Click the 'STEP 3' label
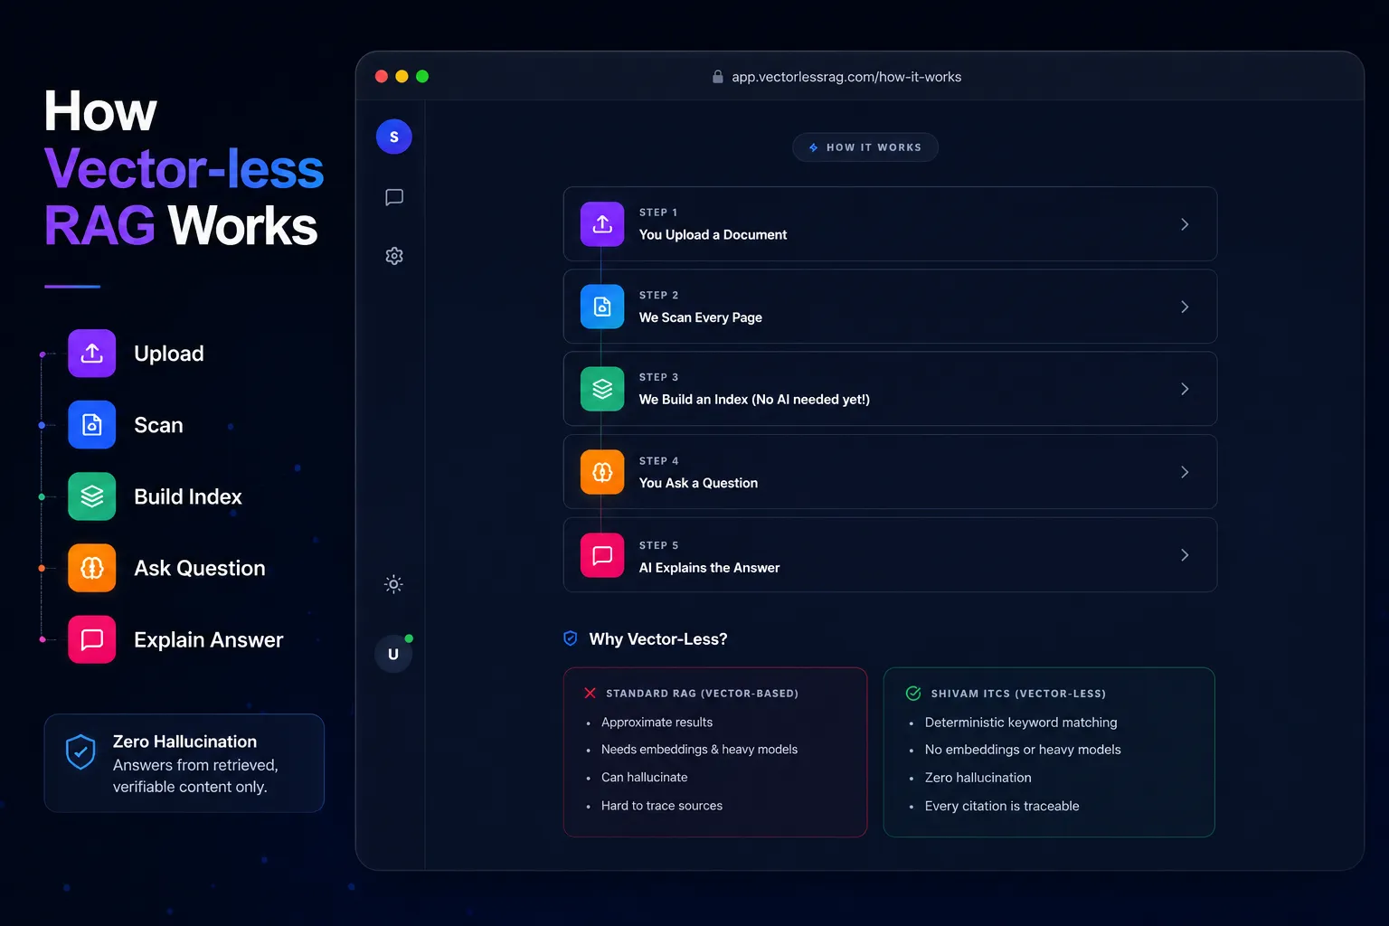 (x=658, y=377)
